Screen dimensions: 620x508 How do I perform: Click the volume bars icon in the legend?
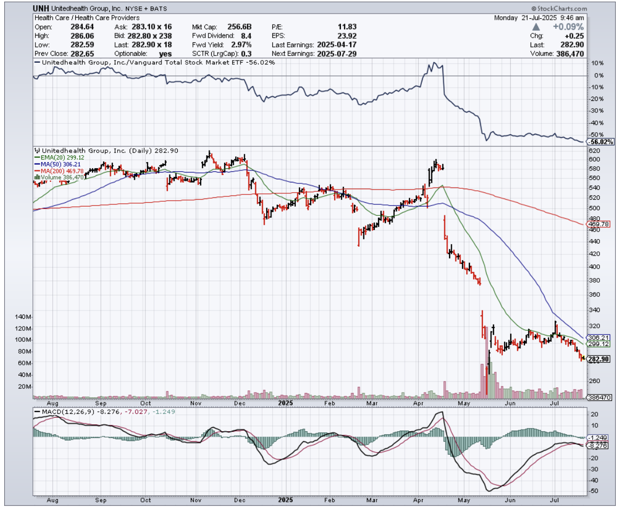pyautogui.click(x=37, y=178)
